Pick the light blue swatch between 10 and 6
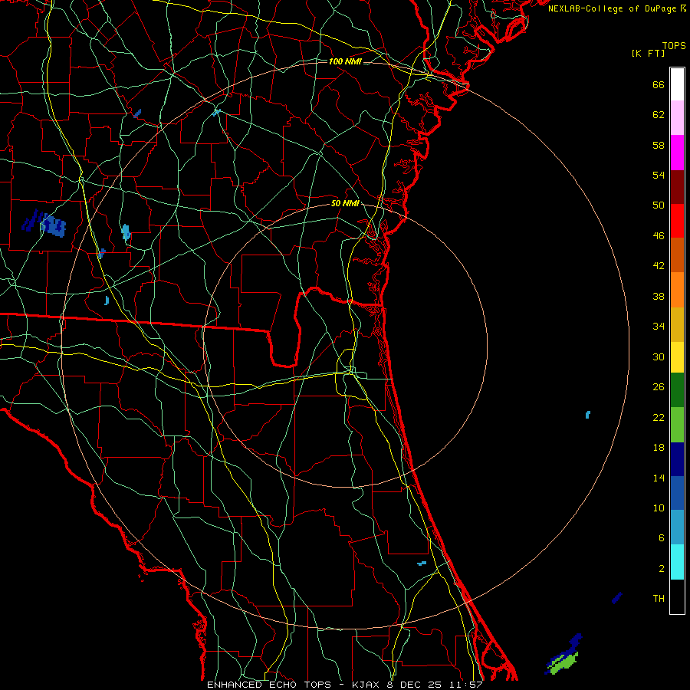 pyautogui.click(x=677, y=527)
